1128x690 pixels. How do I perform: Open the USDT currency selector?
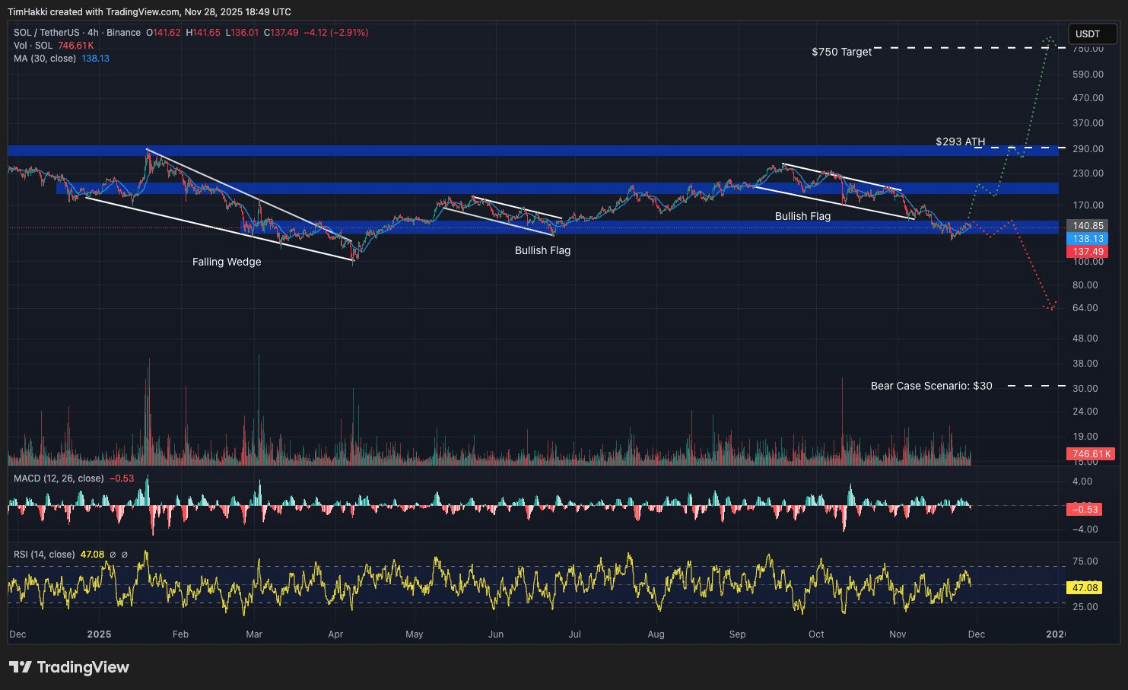[1092, 33]
